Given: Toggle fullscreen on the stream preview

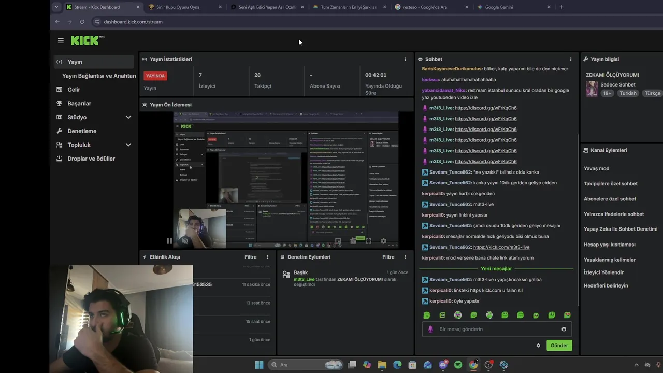Looking at the screenshot, I should pyautogui.click(x=369, y=241).
